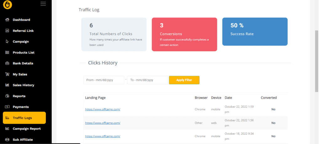321x144 pixels.
Task: Toggle the hamburger menu in the sidebar
Action: click(x=43, y=4)
